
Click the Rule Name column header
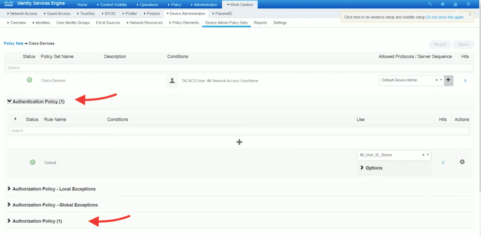pos(55,120)
